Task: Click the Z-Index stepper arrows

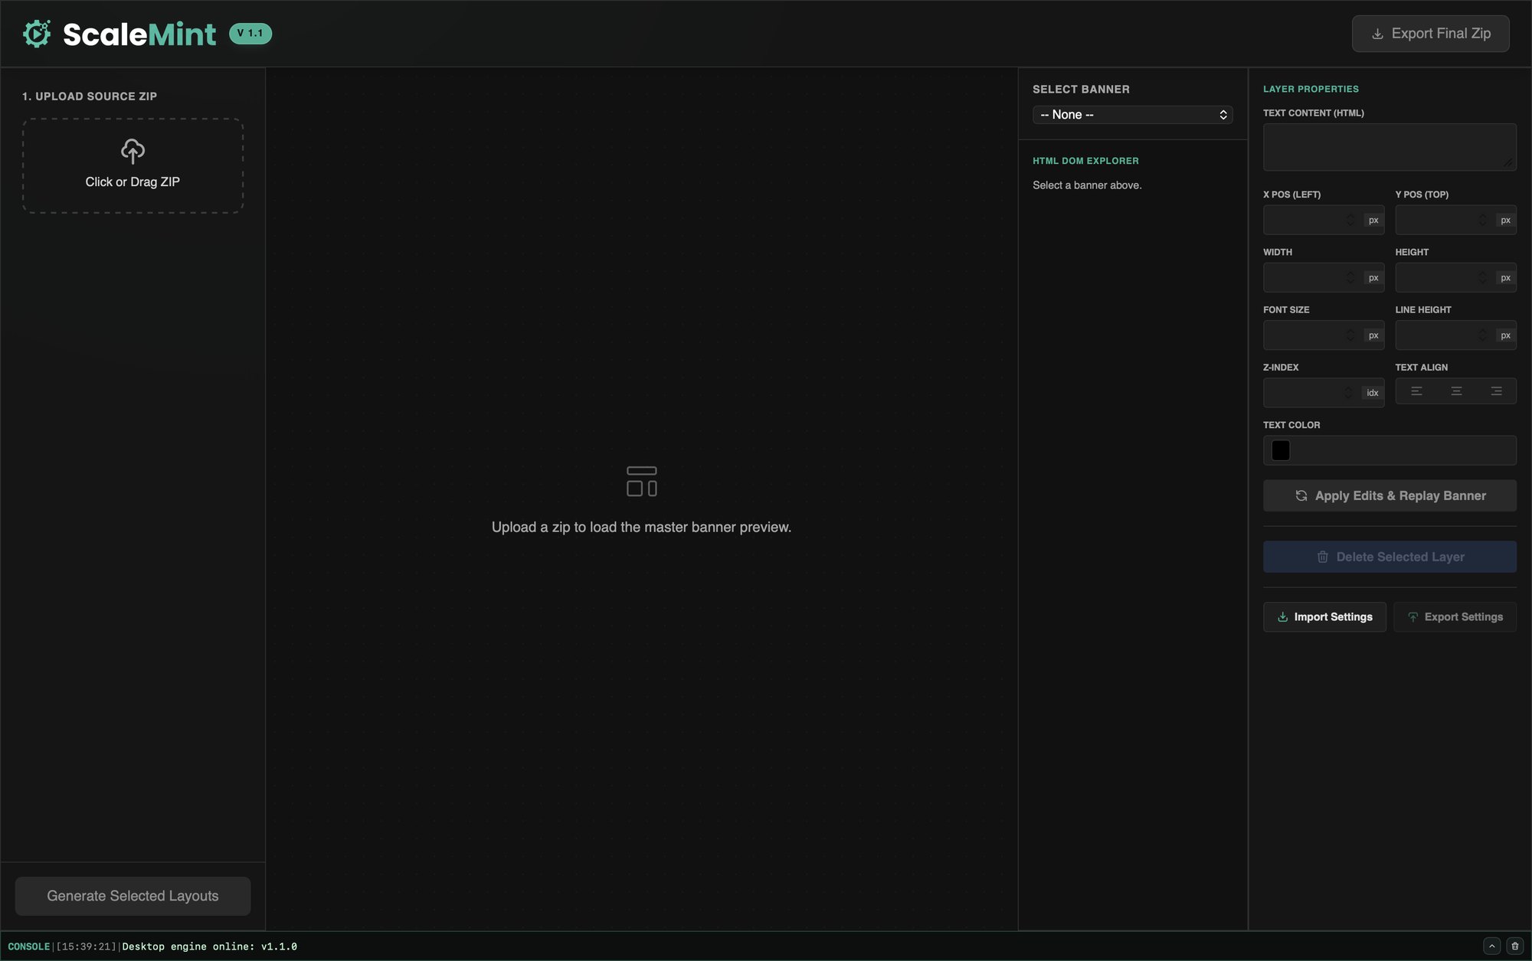Action: [x=1349, y=393]
